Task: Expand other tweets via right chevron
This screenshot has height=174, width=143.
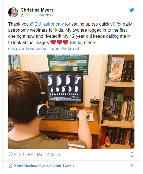Action: point(132,165)
